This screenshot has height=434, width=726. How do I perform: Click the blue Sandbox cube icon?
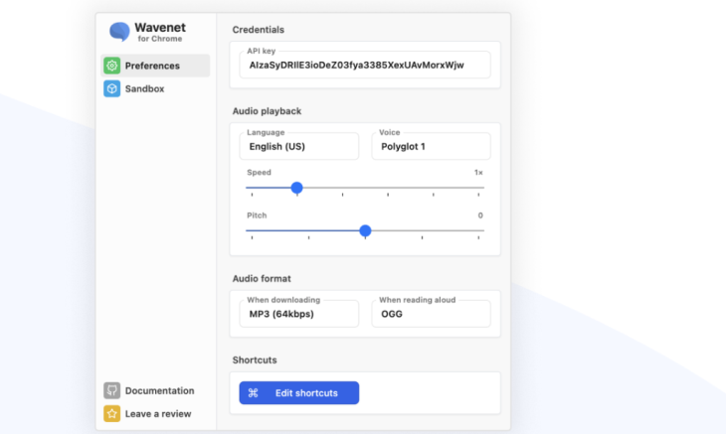pyautogui.click(x=111, y=88)
